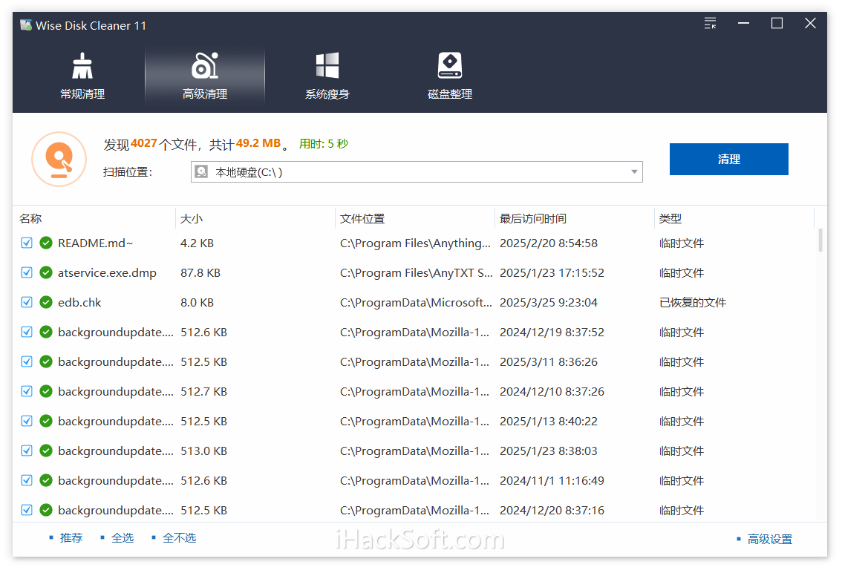
Task: Click green status icon of 2024/12/10 8:37:26 row
Action: (46, 391)
